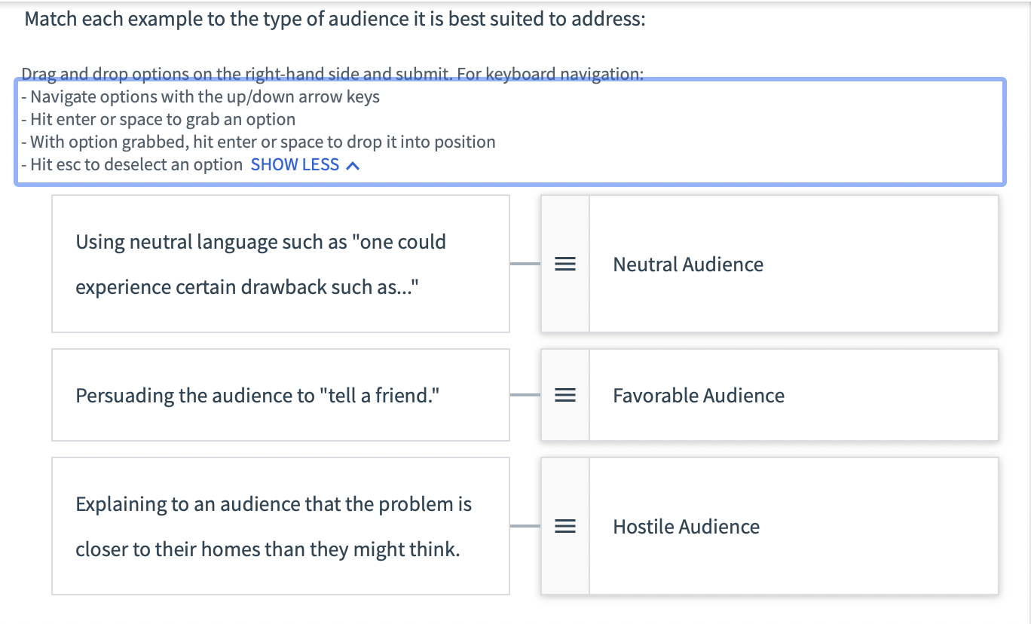This screenshot has height=624, width=1031.
Task: Collapse the keyboard navigation instructions via SHOW LESS
Action: pos(295,164)
